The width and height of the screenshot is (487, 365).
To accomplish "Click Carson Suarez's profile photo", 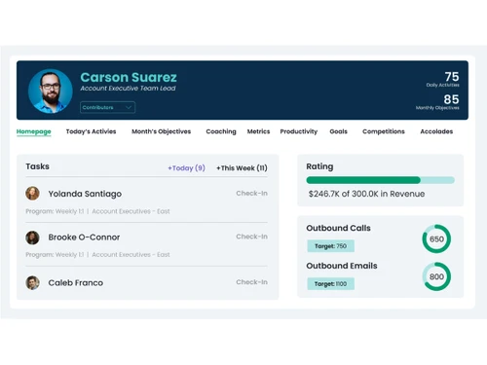I will point(51,91).
